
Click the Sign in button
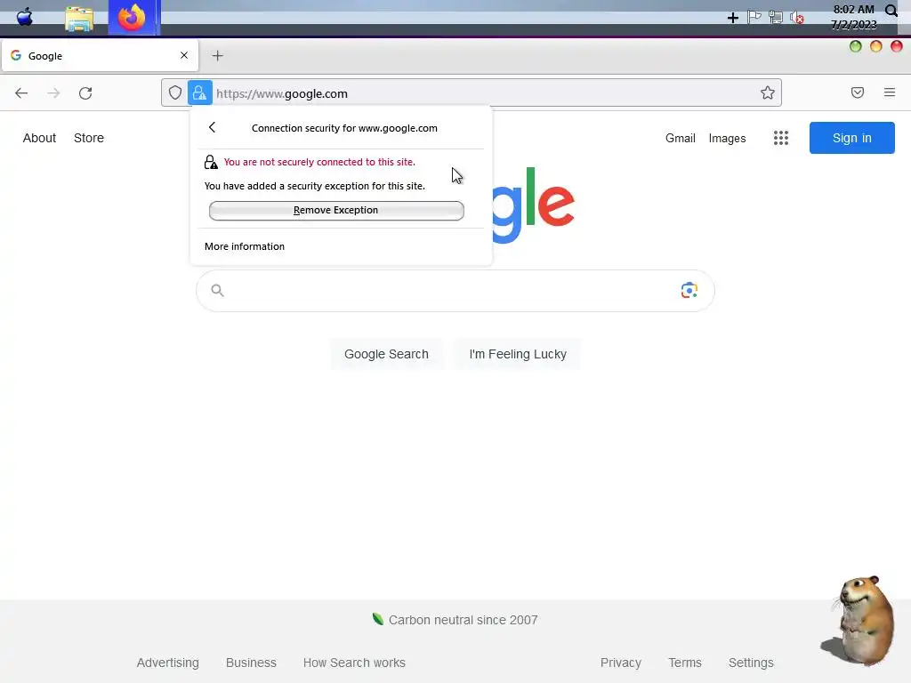click(851, 138)
